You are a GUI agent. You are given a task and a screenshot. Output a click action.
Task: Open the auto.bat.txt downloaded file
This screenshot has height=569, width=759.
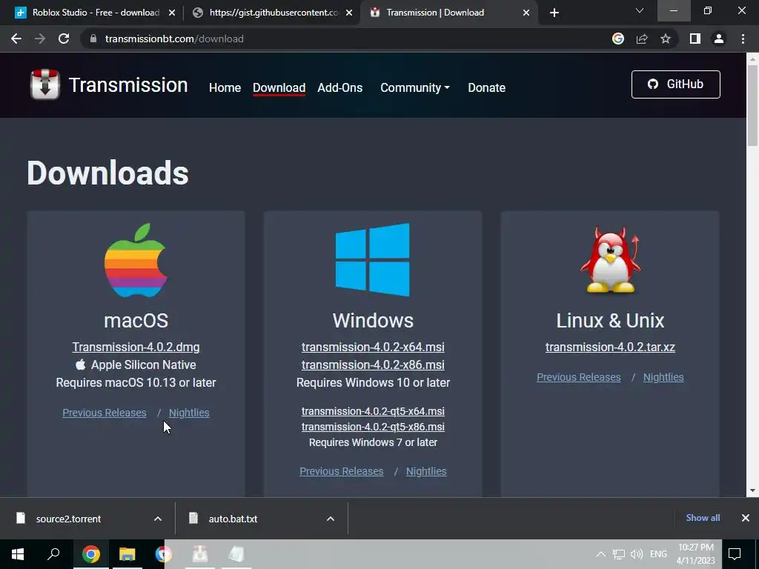233,519
